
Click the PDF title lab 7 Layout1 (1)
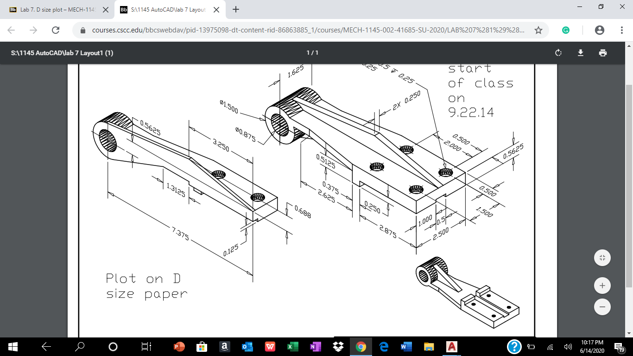pos(62,53)
